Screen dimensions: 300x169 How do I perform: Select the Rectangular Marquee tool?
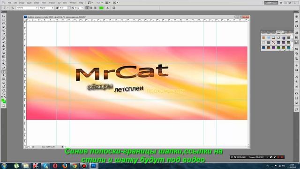pyautogui.click(x=4, y=20)
